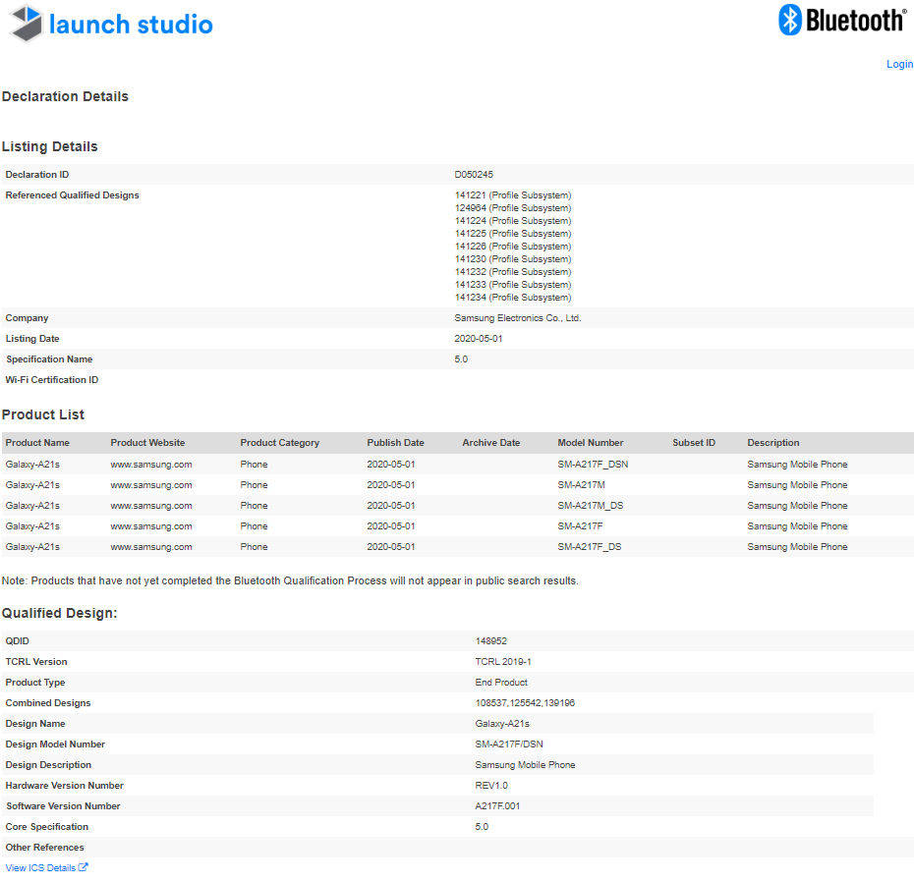Click the SM-A217M model number cell

click(581, 485)
